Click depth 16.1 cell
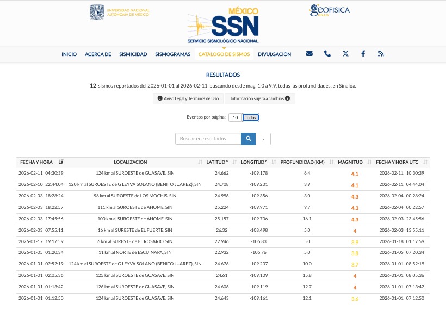The image size is (446, 316). tap(307, 219)
